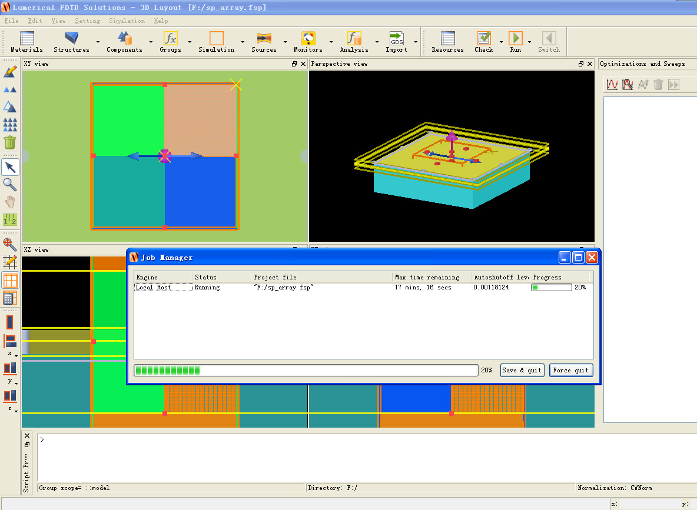
Task: Open the File menu
Action: coord(12,21)
